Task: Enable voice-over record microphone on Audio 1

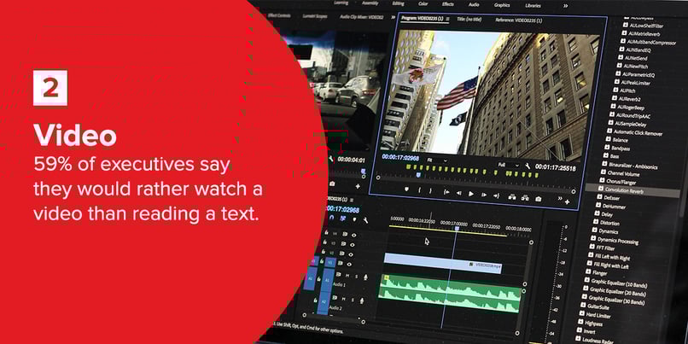Action: tap(365, 277)
